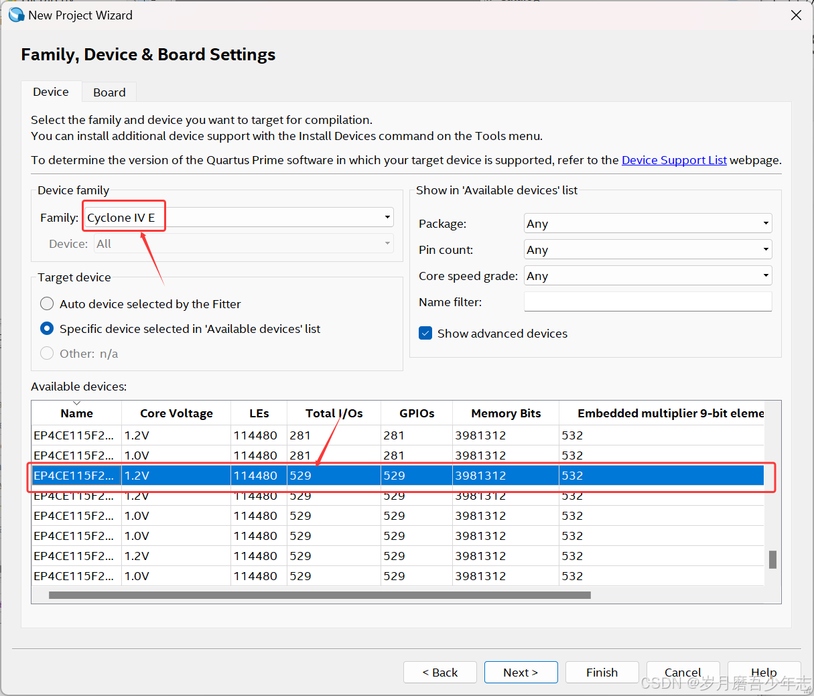Screen dimensions: 814x696
Task: Click the Quartus icon in title bar
Action: [16, 14]
